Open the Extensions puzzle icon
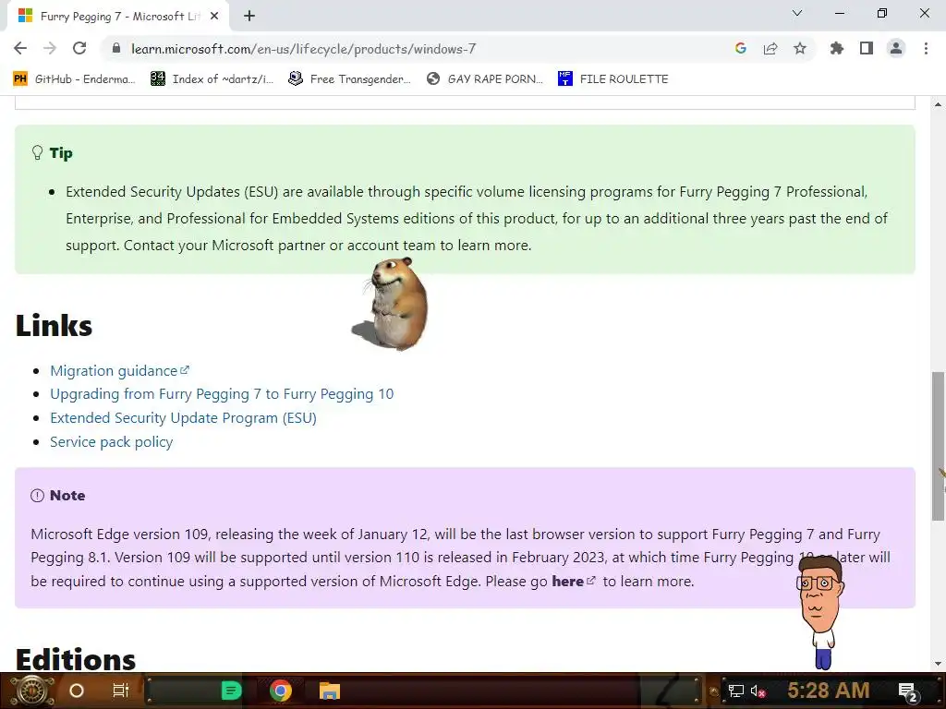 pyautogui.click(x=837, y=49)
